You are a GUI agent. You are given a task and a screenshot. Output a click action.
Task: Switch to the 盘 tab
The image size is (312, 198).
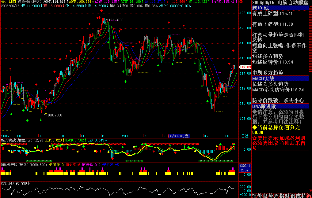click(x=265, y=196)
